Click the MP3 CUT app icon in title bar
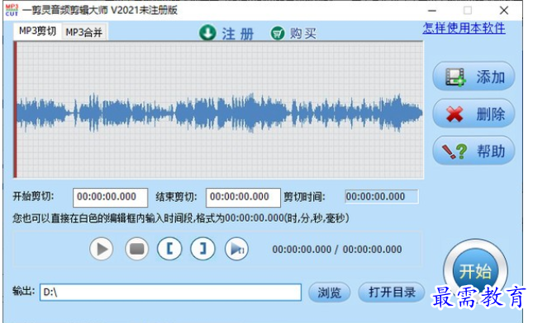Image resolution: width=533 pixels, height=323 pixels. pos(12,10)
